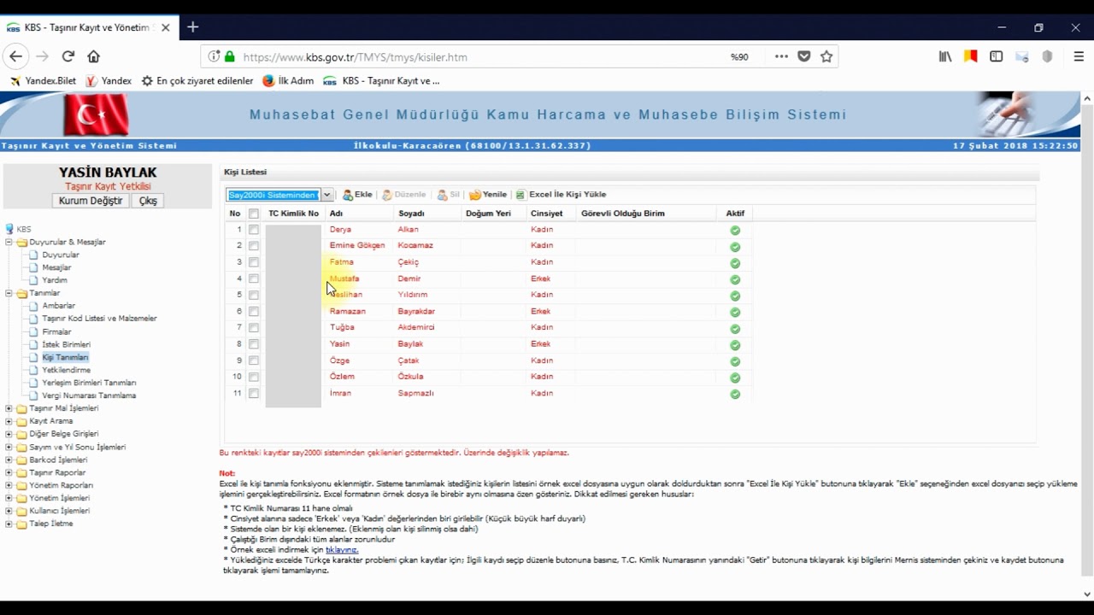The width and height of the screenshot is (1094, 615).
Task: Click Mustafa Demir's green Aktif icon
Action: click(735, 279)
